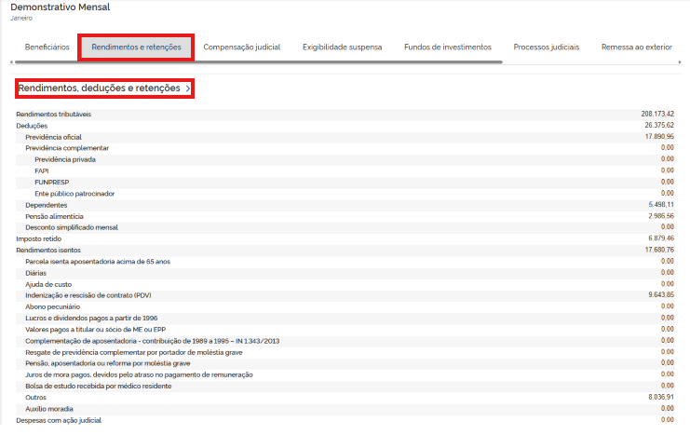Select the Deduções row

(x=345, y=126)
